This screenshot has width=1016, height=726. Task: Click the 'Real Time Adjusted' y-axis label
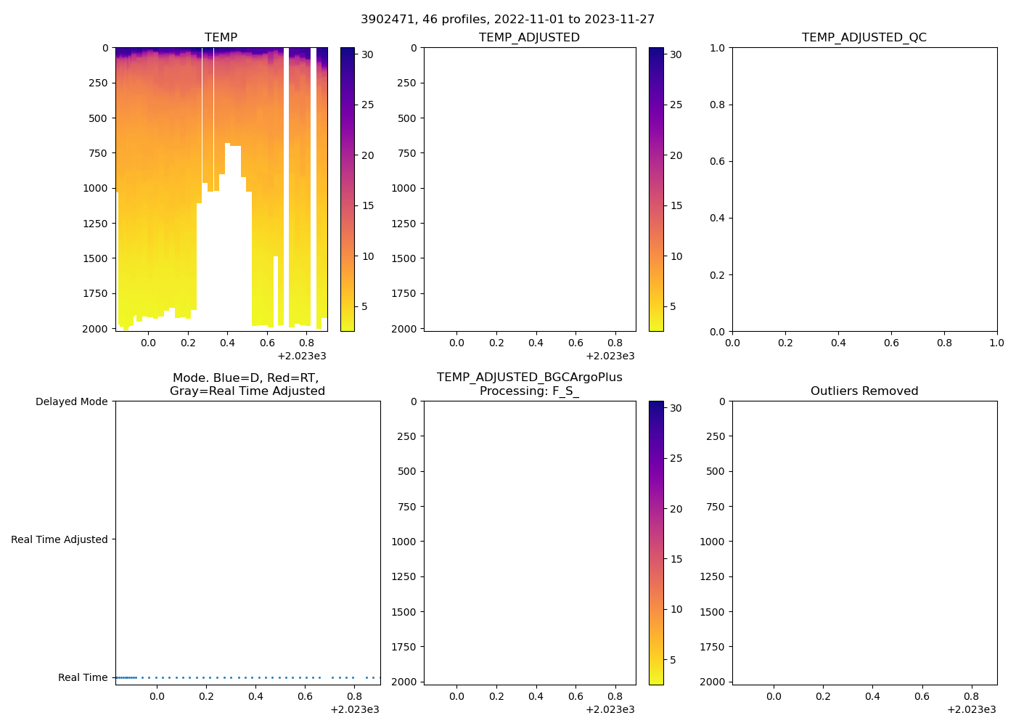click(59, 539)
